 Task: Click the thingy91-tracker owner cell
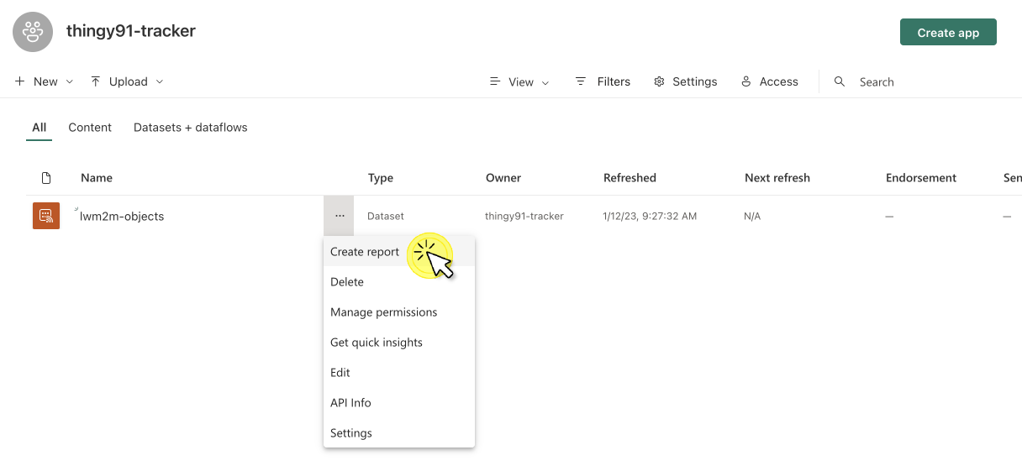[x=524, y=216]
